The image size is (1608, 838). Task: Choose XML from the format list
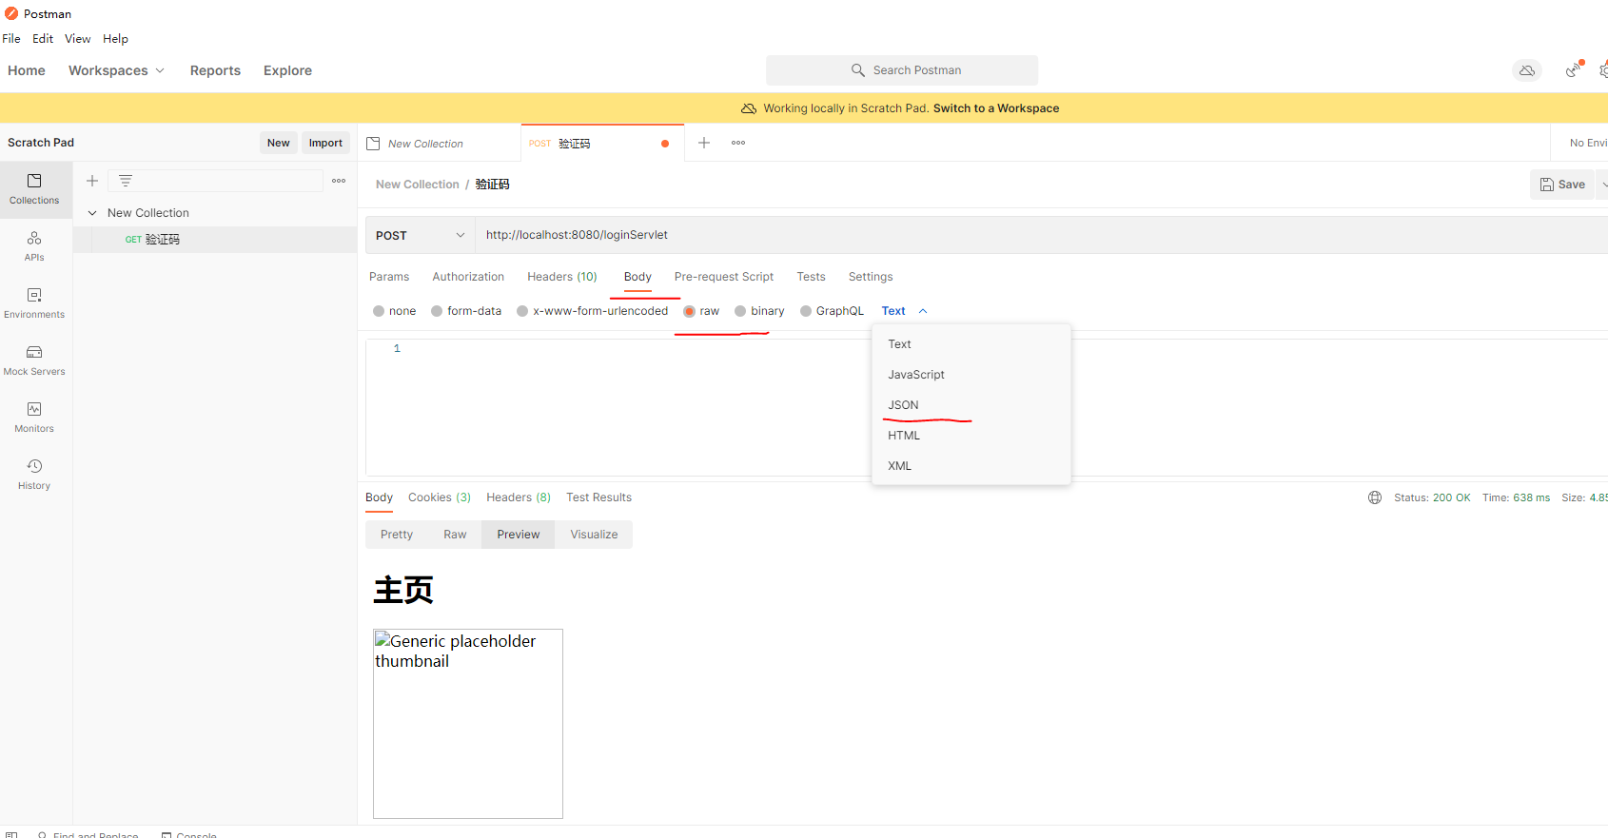pos(971,466)
